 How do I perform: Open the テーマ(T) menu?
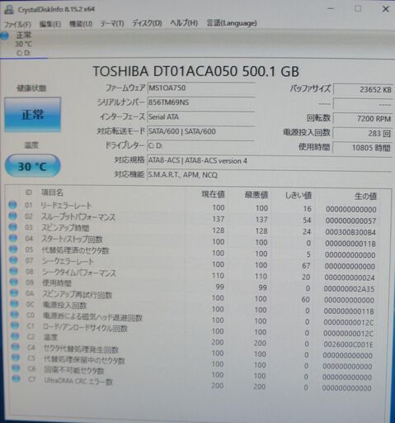(x=112, y=24)
